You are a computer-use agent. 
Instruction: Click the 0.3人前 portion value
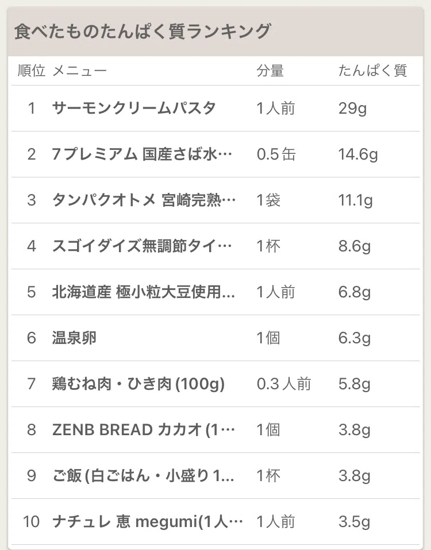click(x=283, y=384)
